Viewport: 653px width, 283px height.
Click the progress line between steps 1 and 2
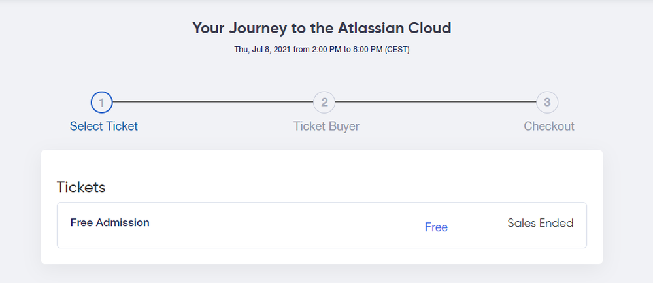212,102
